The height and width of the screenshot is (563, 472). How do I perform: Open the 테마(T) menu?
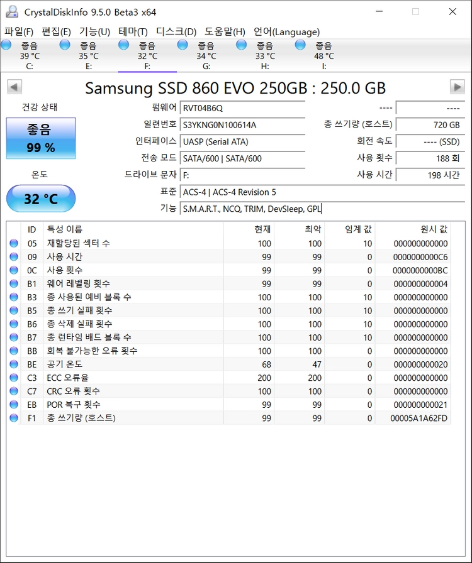tap(133, 31)
